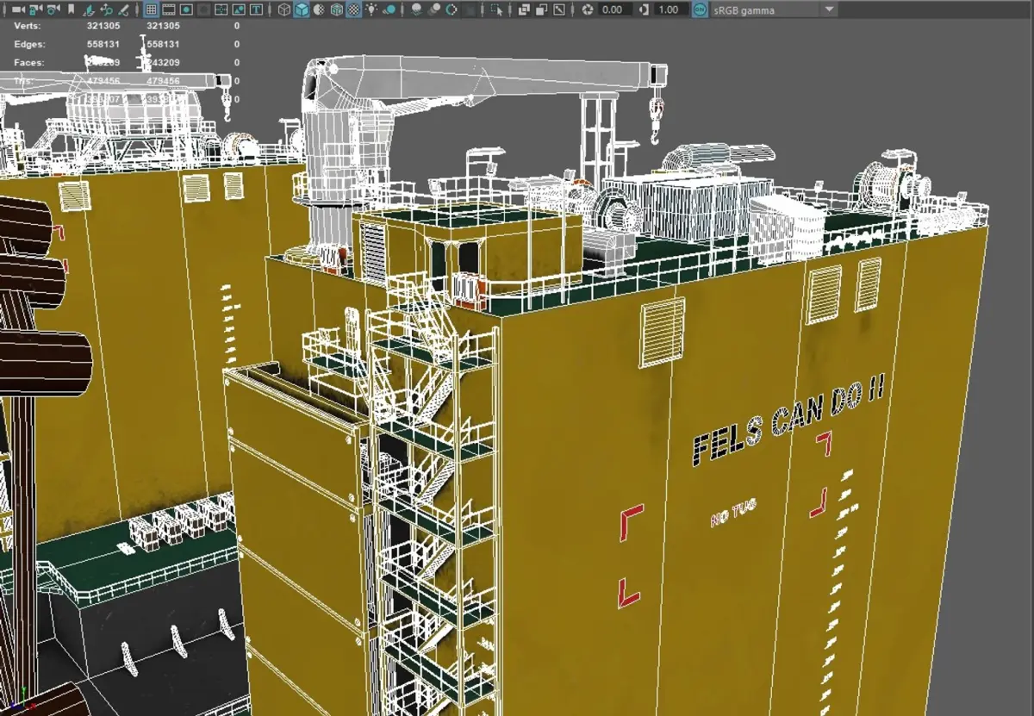The image size is (1034, 716).
Task: Click the Motion Blur icon
Action: point(433,9)
